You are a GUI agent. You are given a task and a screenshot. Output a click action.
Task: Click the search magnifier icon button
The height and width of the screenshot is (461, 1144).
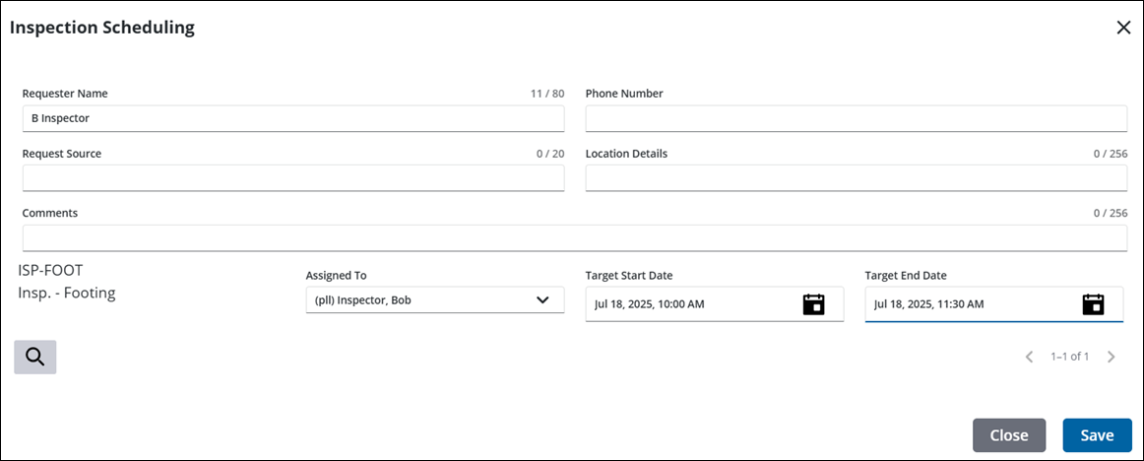click(35, 357)
